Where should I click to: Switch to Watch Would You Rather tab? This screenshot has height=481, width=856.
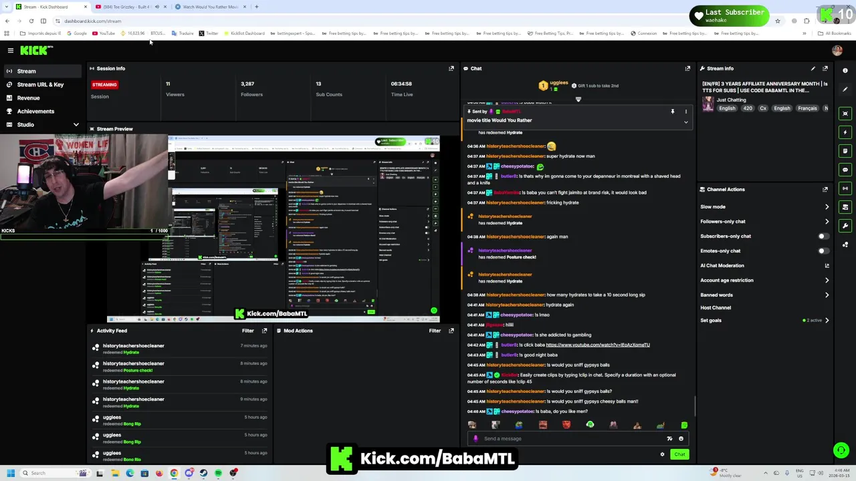[210, 7]
